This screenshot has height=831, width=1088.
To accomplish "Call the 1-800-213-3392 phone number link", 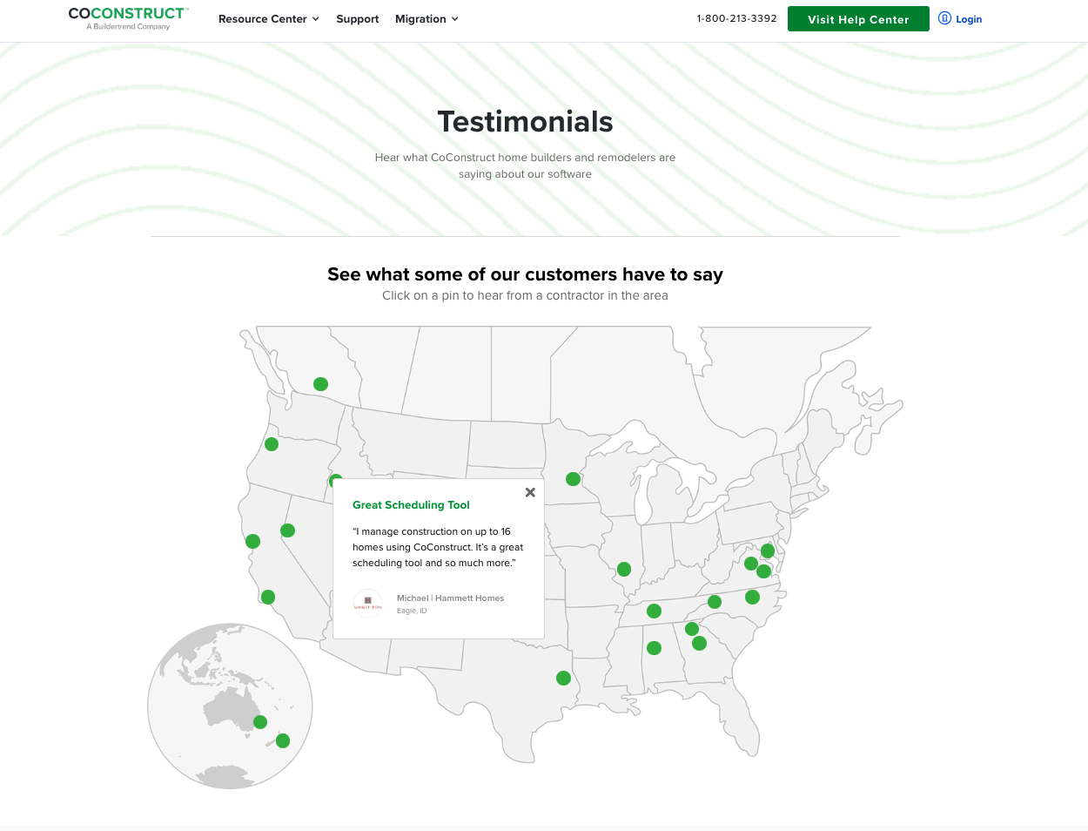I will point(736,17).
